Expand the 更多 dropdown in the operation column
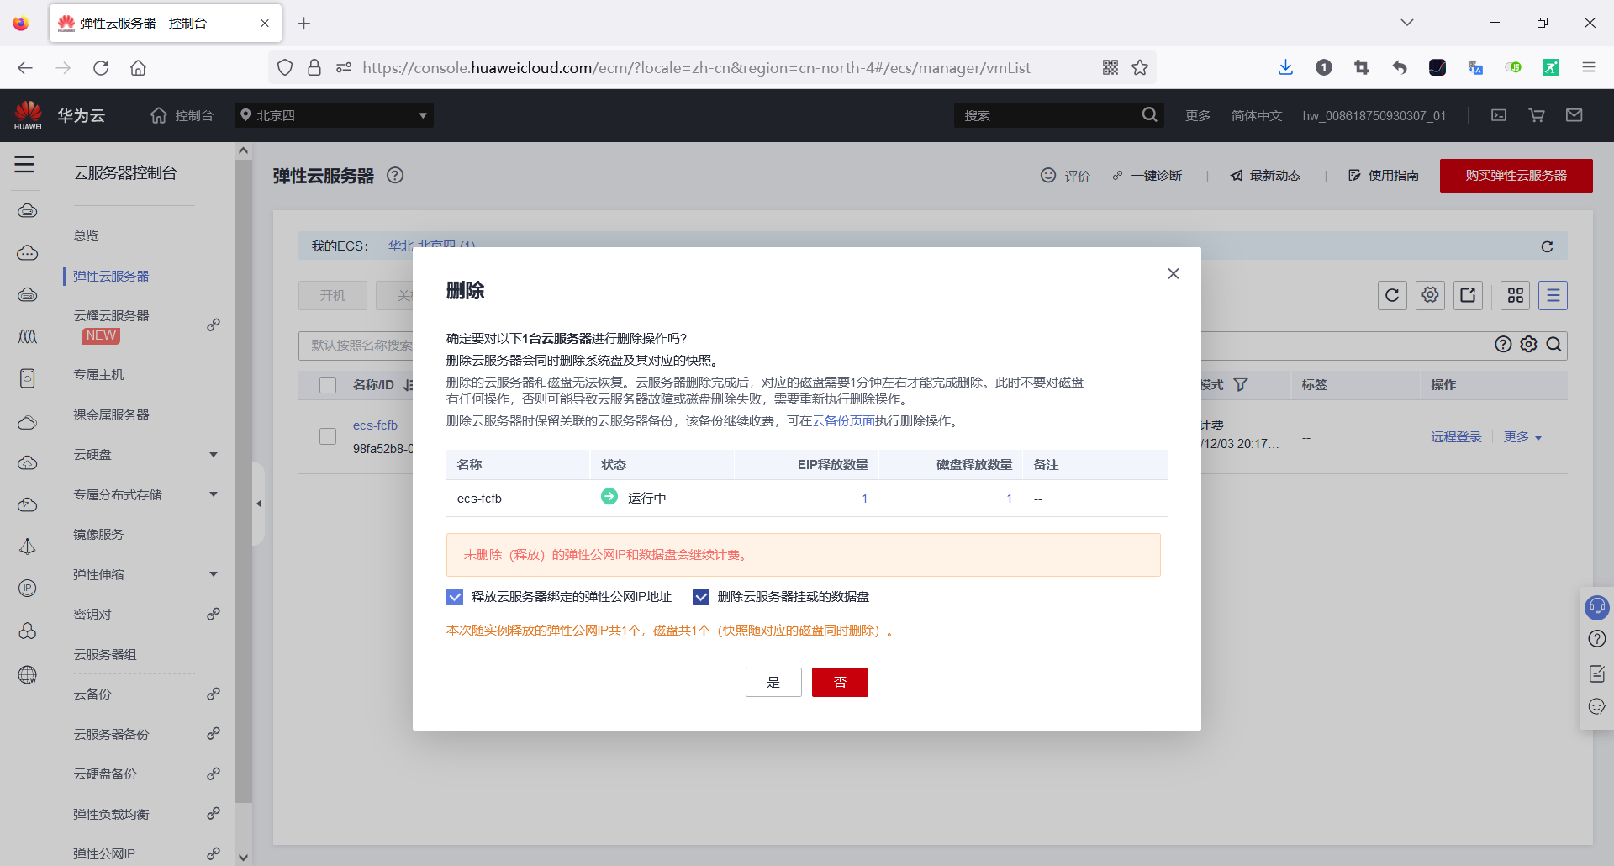Screen dimensions: 1614x866 1522,436
